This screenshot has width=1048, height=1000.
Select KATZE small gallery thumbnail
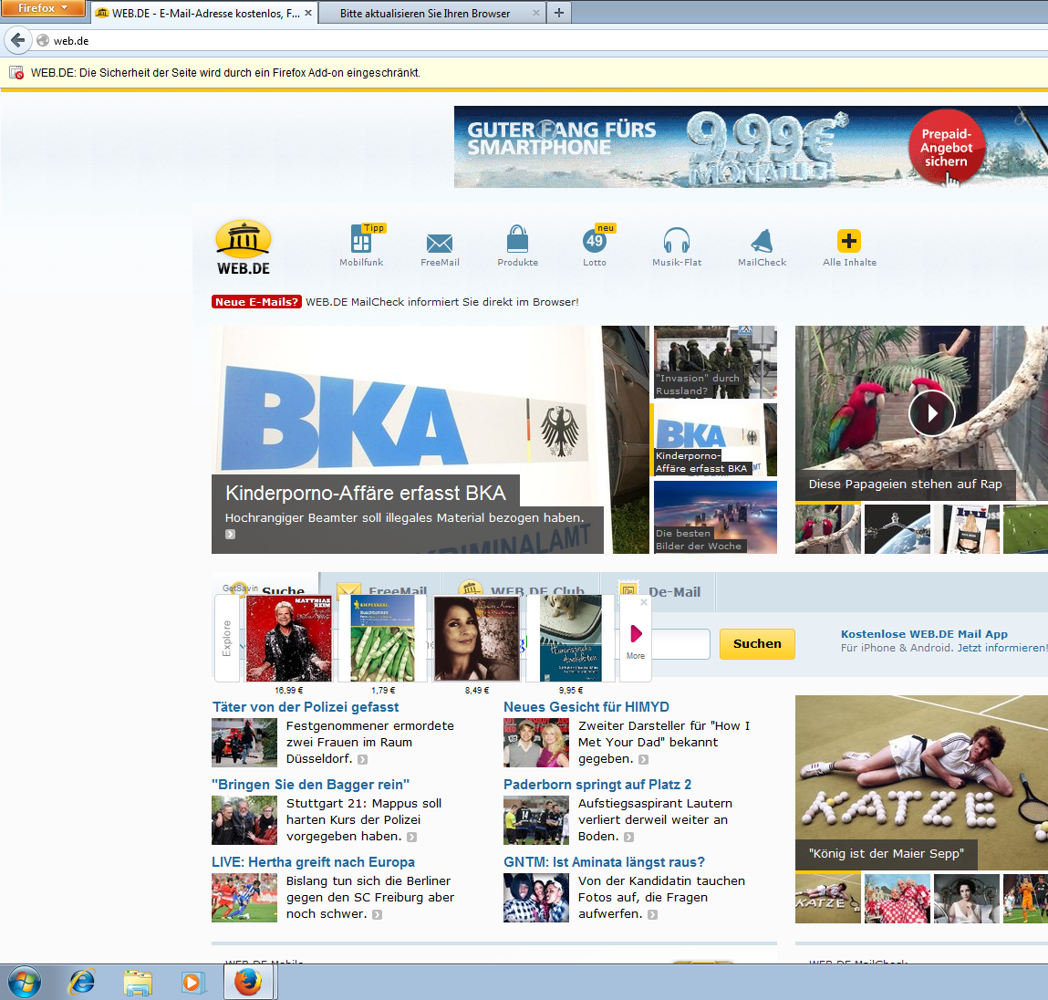[828, 899]
